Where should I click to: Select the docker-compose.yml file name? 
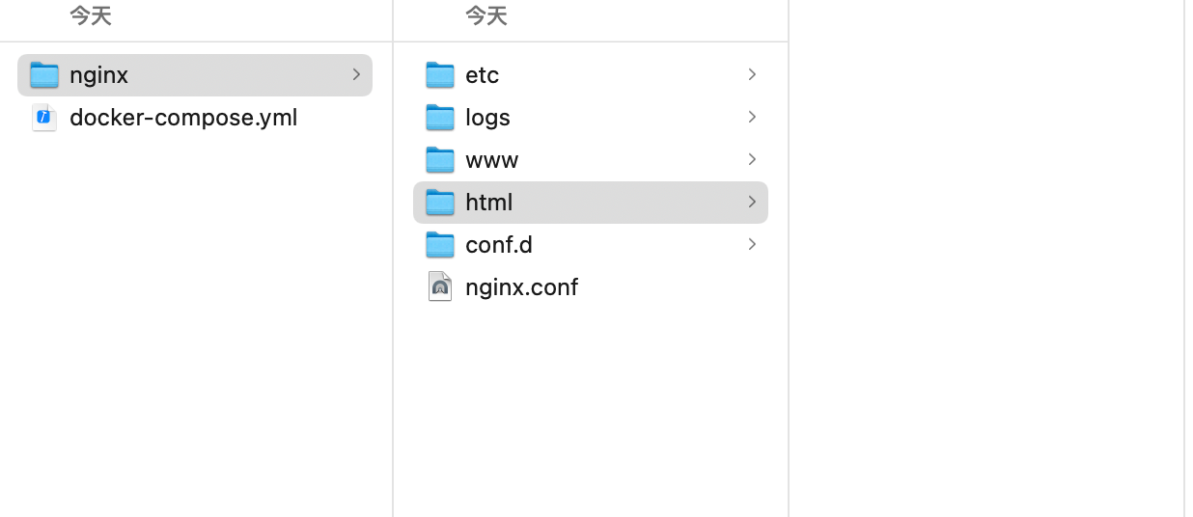pos(183,118)
